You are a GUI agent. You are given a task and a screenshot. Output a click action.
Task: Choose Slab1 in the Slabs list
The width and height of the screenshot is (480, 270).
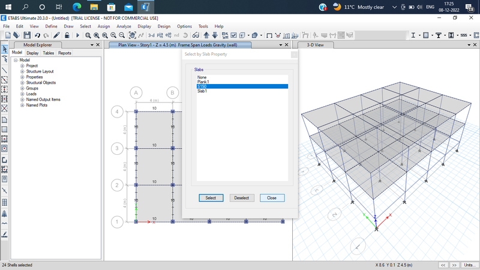pos(242,91)
